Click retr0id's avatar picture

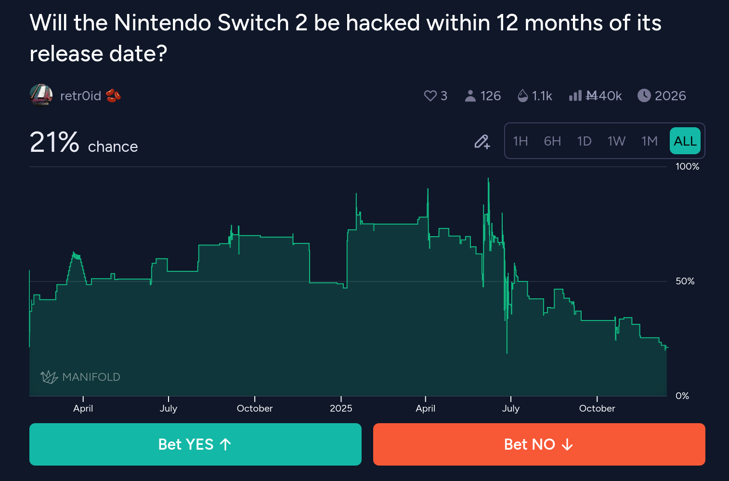[41, 95]
